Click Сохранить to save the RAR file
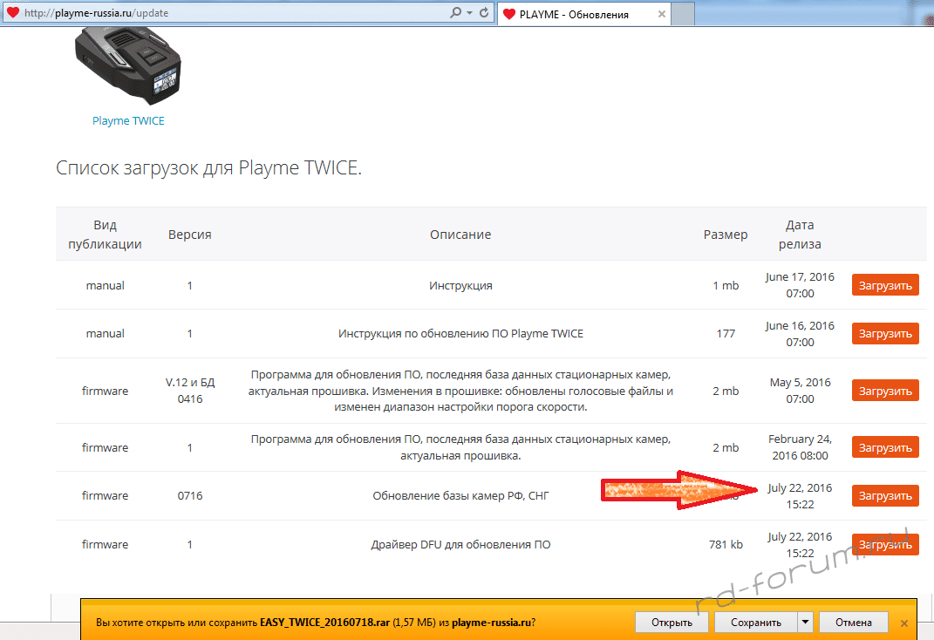 pyautogui.click(x=755, y=623)
